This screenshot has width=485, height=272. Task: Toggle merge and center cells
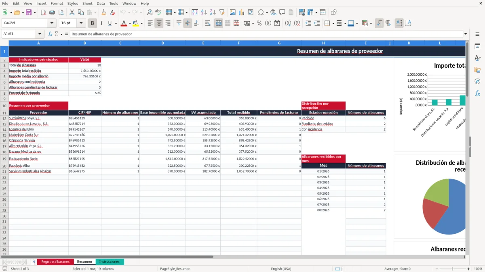pos(219,23)
